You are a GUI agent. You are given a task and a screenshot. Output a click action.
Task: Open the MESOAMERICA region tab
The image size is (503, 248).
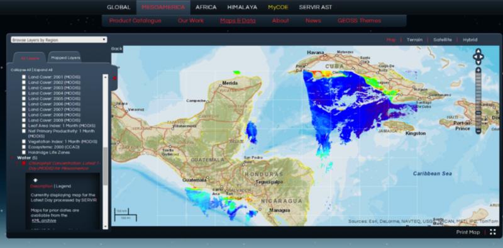click(163, 7)
